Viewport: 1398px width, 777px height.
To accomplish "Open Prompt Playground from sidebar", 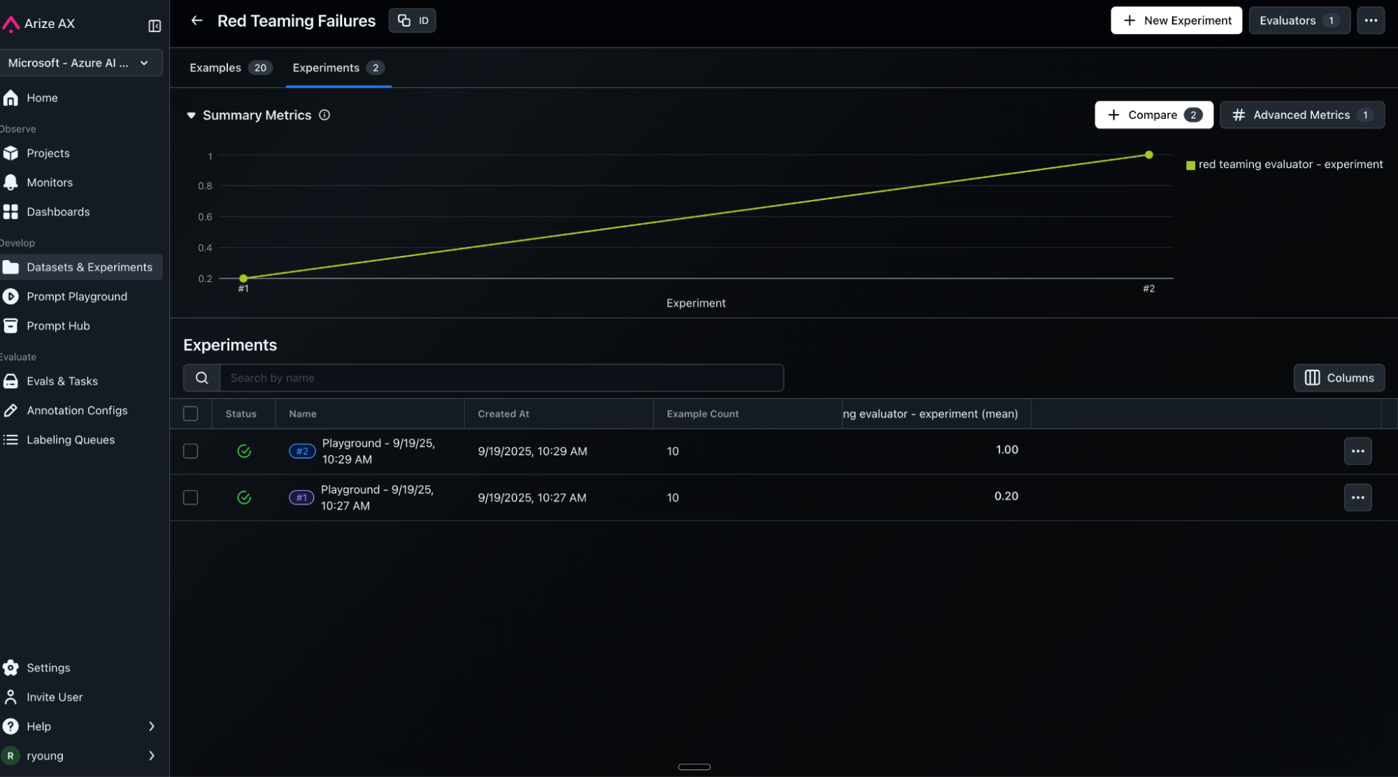I will click(77, 297).
